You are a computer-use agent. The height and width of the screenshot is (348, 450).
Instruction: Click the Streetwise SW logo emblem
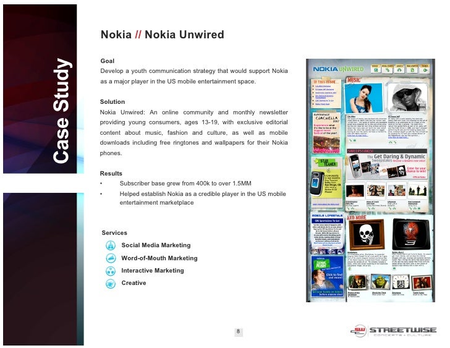click(359, 331)
